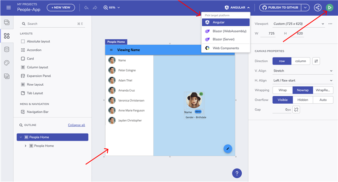Open the 66% zoom level dropdown

(x=111, y=7)
